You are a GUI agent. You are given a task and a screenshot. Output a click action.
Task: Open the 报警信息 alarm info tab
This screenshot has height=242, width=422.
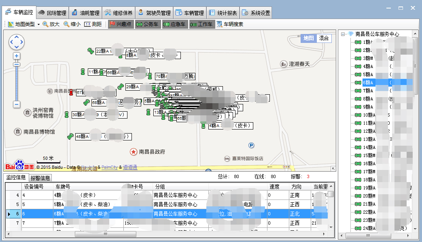(x=40, y=178)
